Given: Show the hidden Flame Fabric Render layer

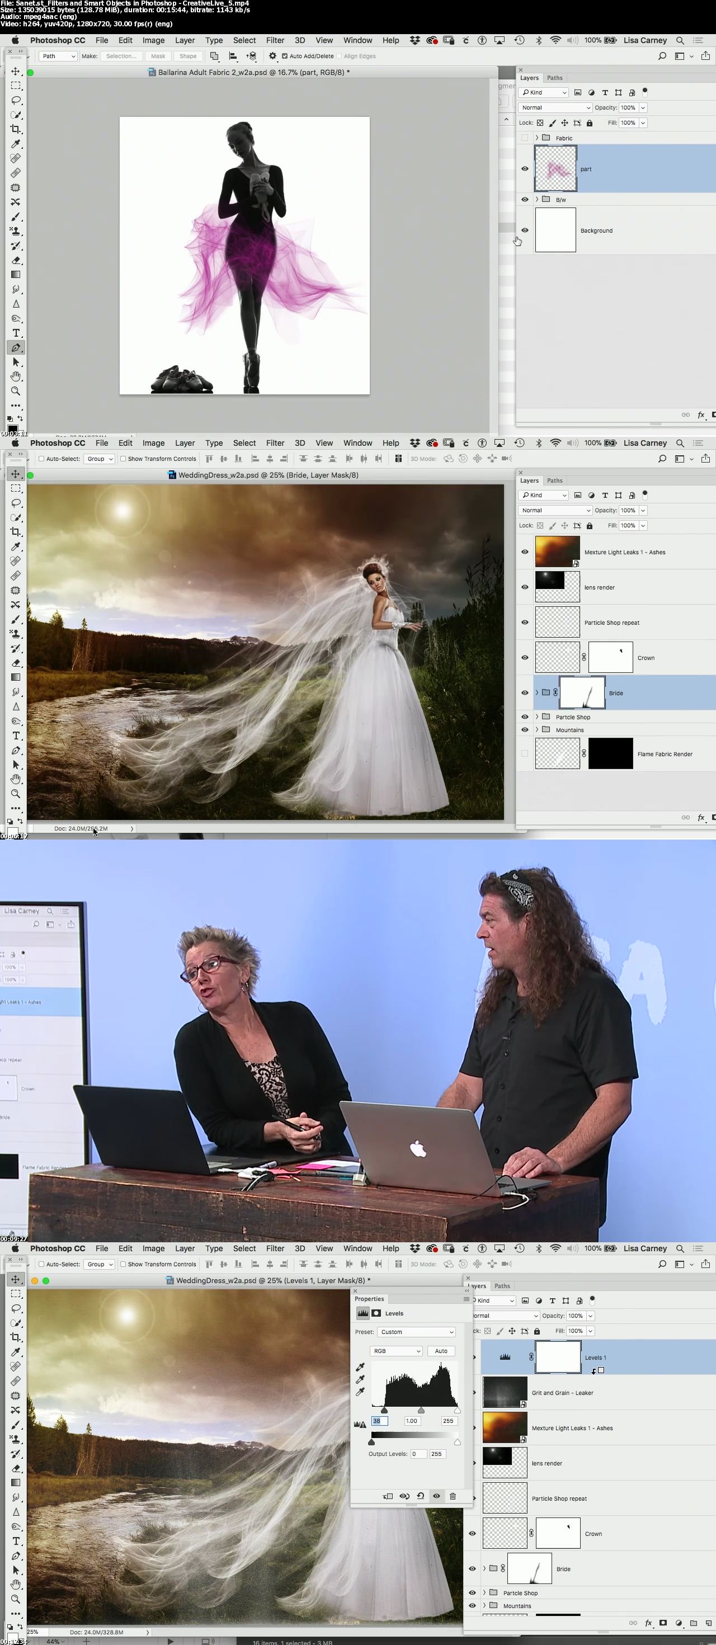Looking at the screenshot, I should point(525,753).
